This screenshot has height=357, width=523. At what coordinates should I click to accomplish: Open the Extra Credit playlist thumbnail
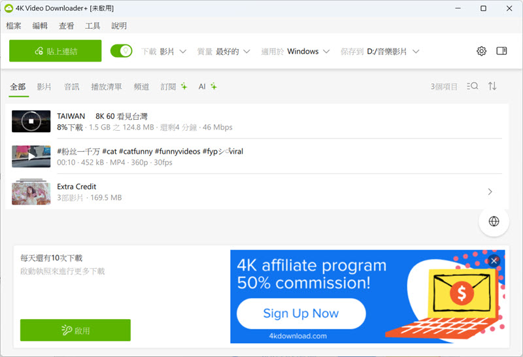(x=31, y=192)
